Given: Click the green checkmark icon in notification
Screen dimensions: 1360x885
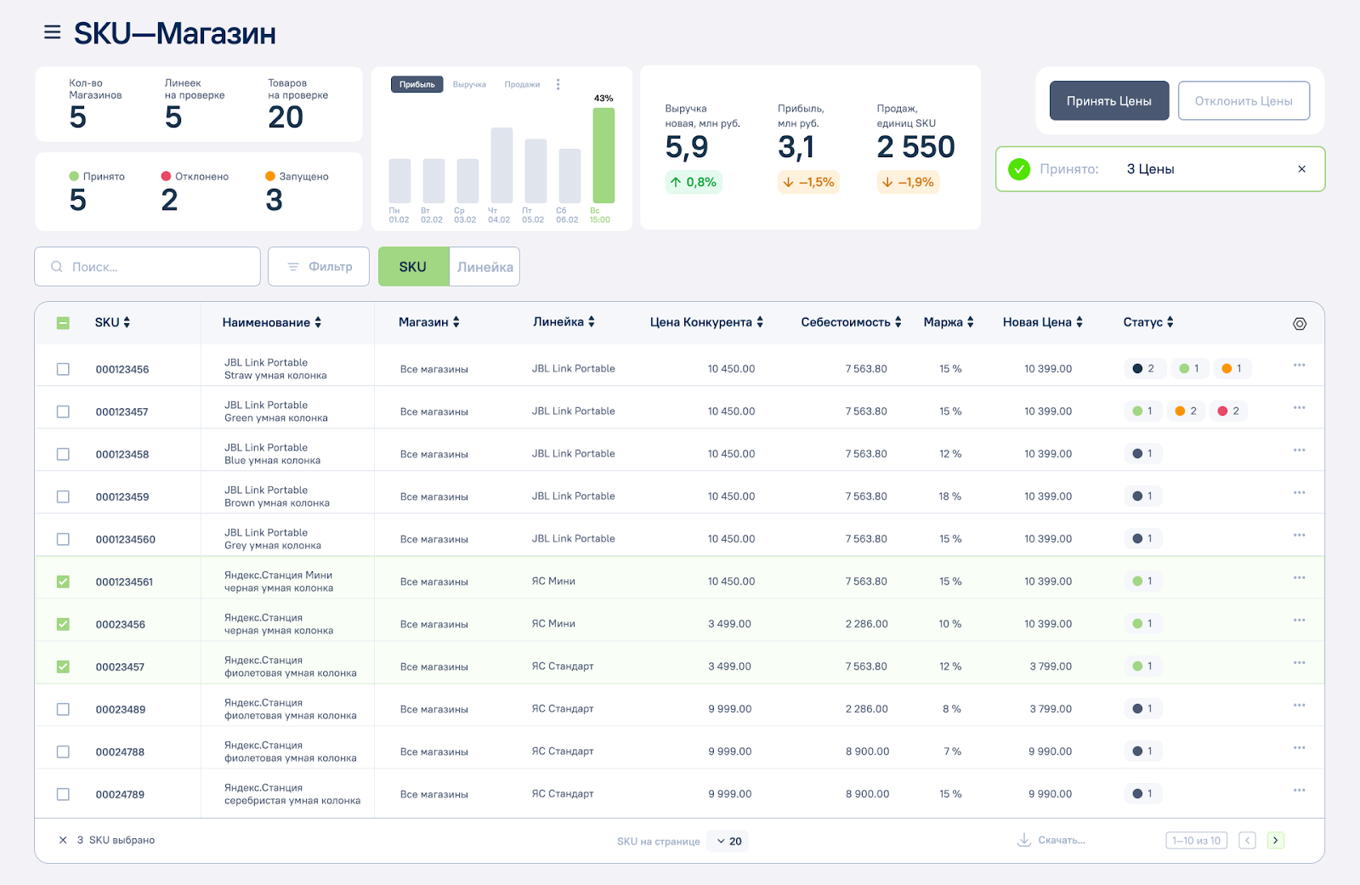Looking at the screenshot, I should click(1019, 169).
